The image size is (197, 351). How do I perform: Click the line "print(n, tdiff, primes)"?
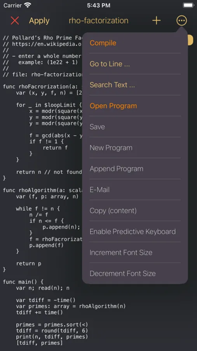52,337
